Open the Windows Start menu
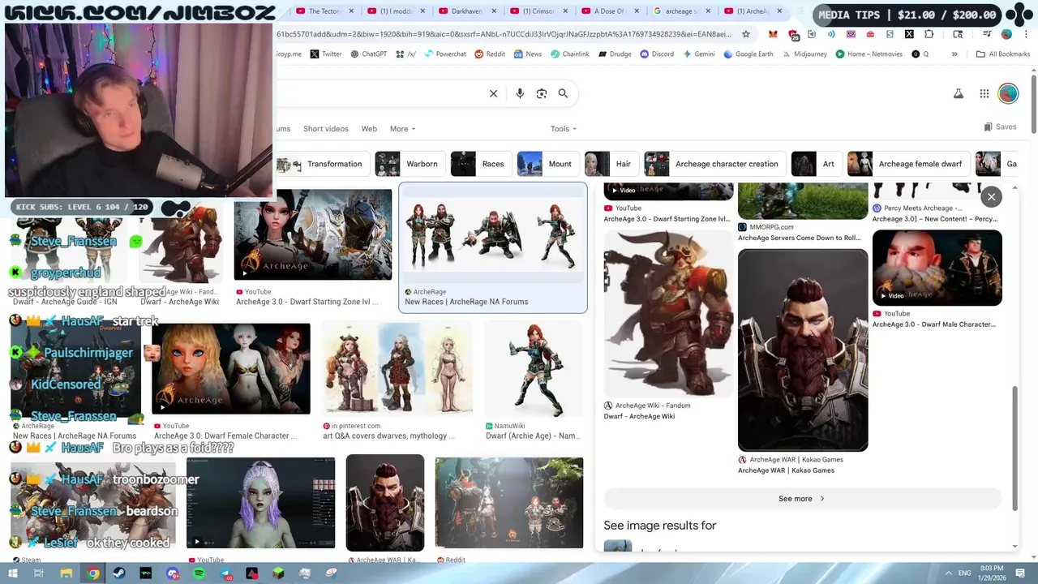The height and width of the screenshot is (584, 1038). pos(12,573)
